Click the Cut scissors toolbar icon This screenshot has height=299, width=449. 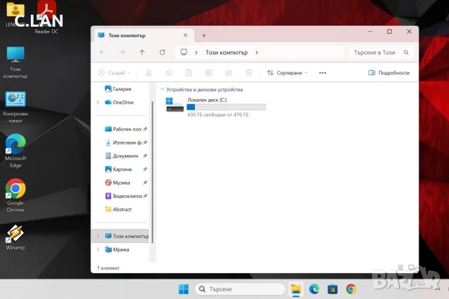(148, 73)
